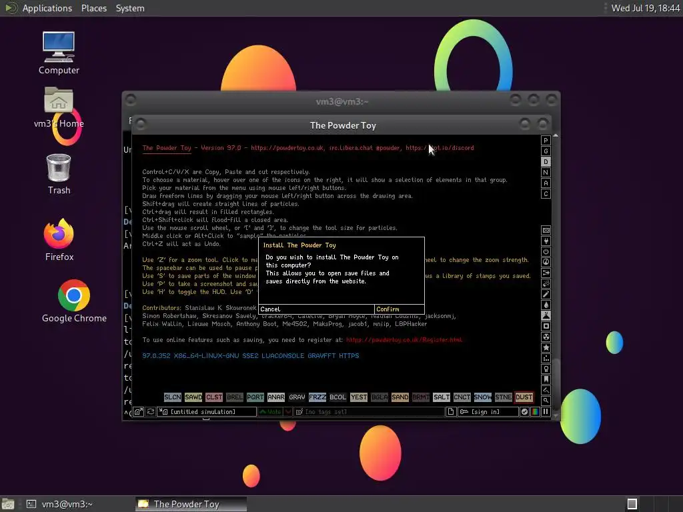The image size is (683, 512).
Task: Select The Powder Toy taskbar item
Action: [x=191, y=504]
